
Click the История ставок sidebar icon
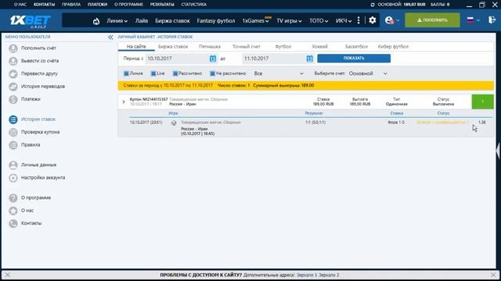(13, 119)
